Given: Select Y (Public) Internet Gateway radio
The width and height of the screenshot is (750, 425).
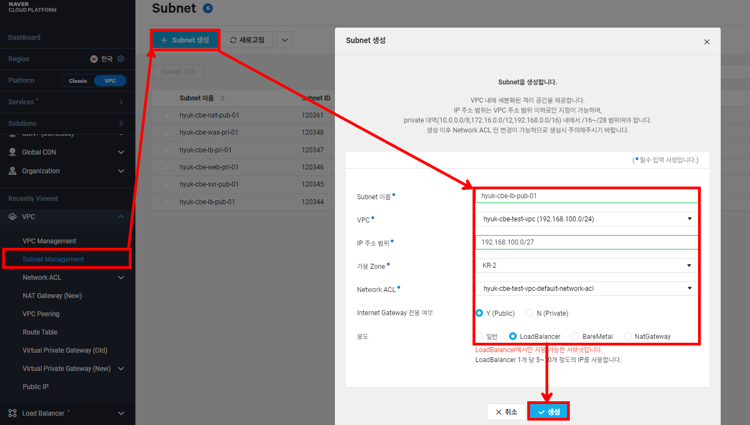Looking at the screenshot, I should coord(479,313).
